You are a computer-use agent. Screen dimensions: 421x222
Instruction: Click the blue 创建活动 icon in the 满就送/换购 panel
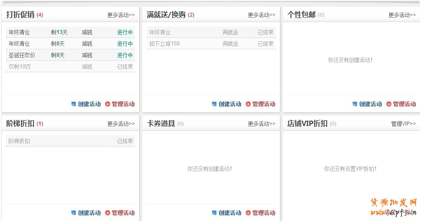point(214,104)
